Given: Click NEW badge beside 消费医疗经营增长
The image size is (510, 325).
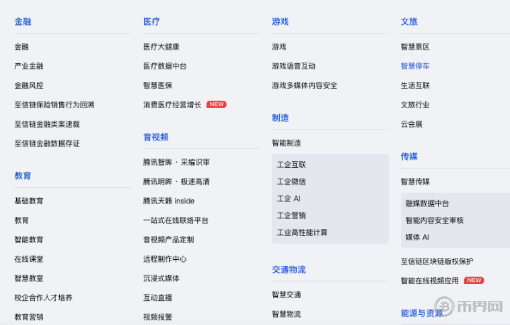Looking at the screenshot, I should click(217, 105).
